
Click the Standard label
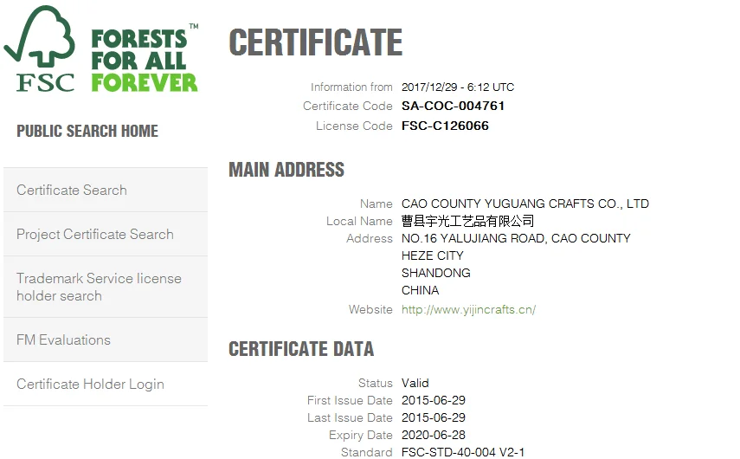(367, 452)
